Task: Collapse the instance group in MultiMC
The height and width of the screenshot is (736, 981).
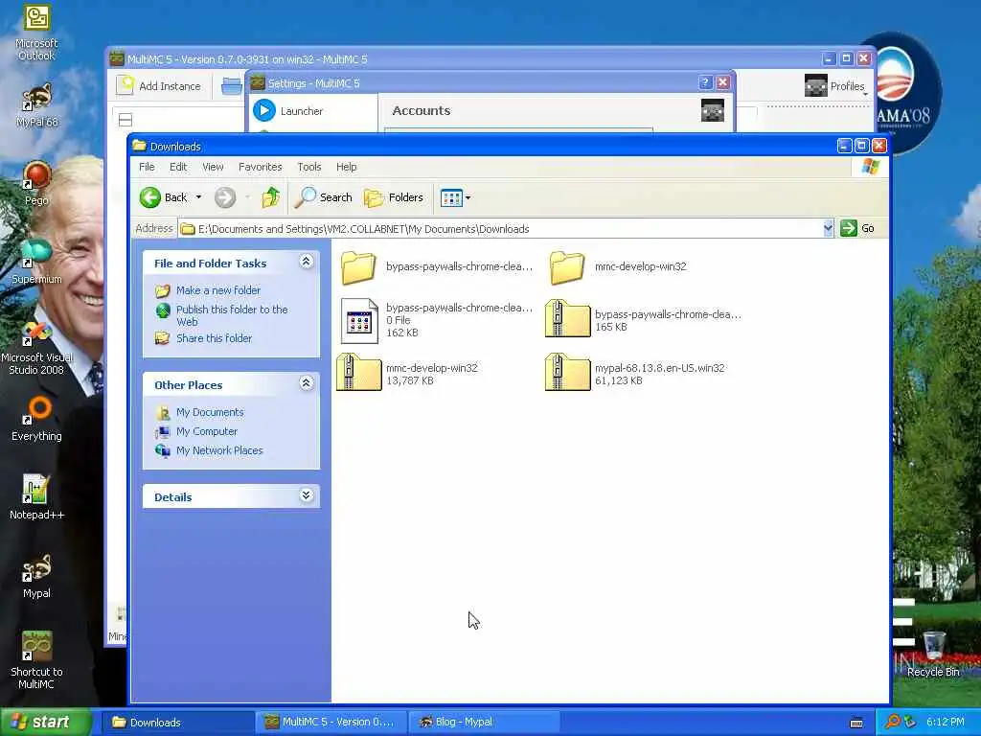Action: pos(125,120)
